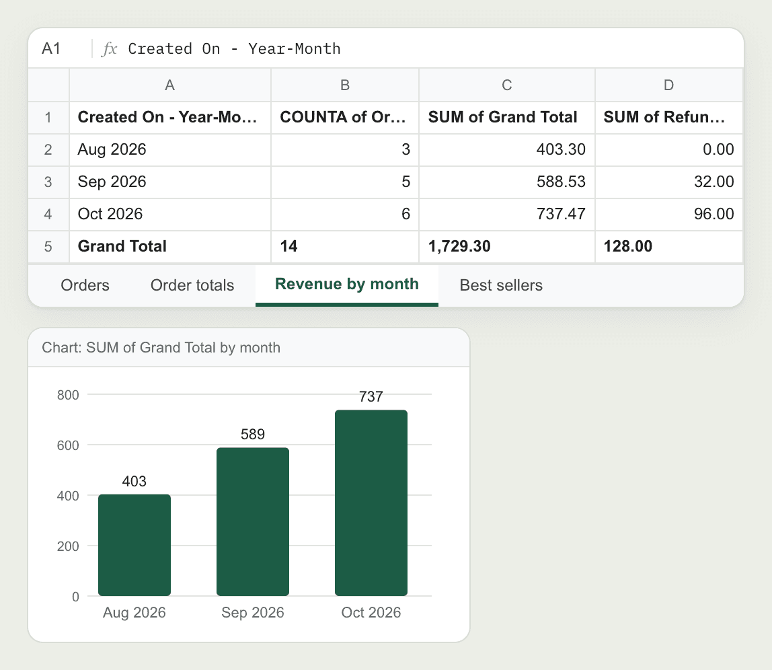Viewport: 772px width, 670px height.
Task: Select the grand total cell 1,729.30
Action: [506, 246]
